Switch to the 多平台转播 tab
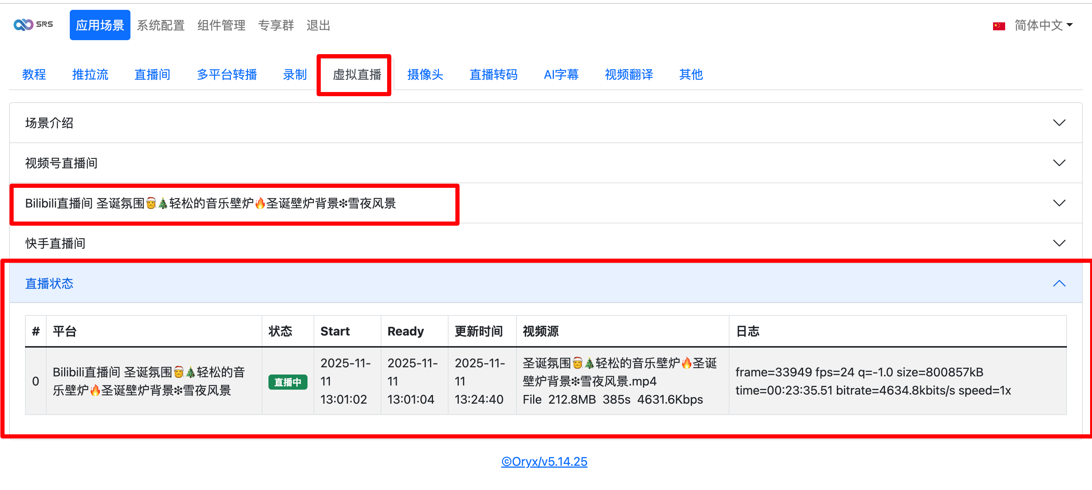The width and height of the screenshot is (1092, 490). 227,75
